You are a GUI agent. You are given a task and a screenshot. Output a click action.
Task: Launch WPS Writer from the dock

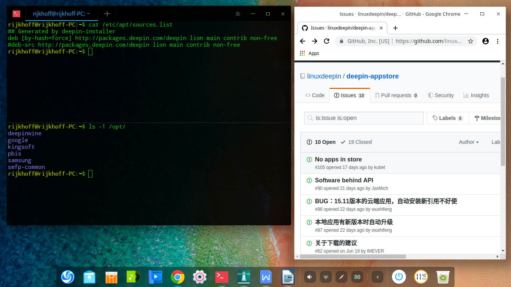(266, 277)
